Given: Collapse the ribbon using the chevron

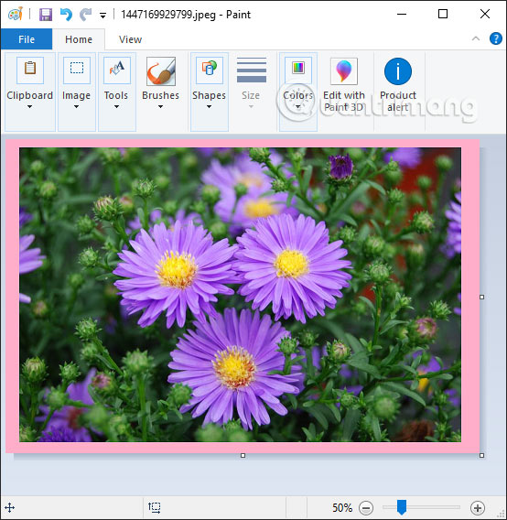Looking at the screenshot, I should 476,38.
